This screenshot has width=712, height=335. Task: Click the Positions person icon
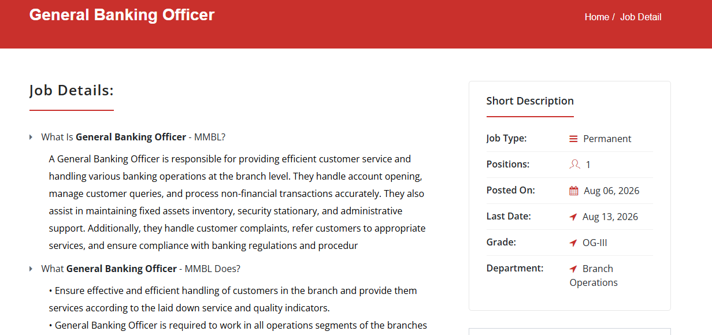[x=574, y=165]
